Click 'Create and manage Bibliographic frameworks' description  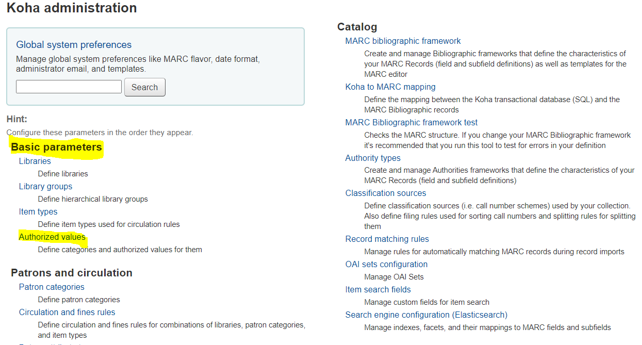pos(496,64)
